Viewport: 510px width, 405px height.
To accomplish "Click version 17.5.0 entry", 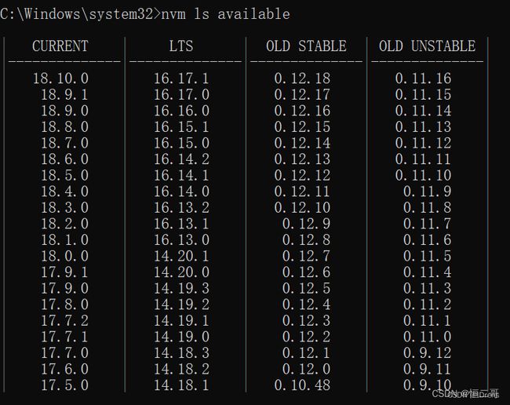I will pos(64,385).
